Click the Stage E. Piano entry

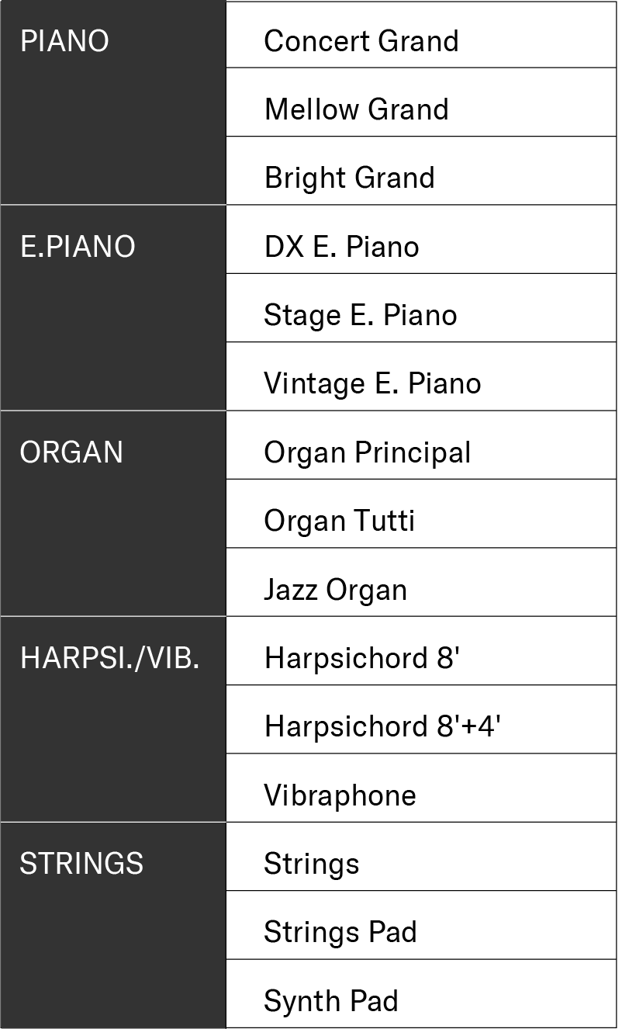[361, 315]
